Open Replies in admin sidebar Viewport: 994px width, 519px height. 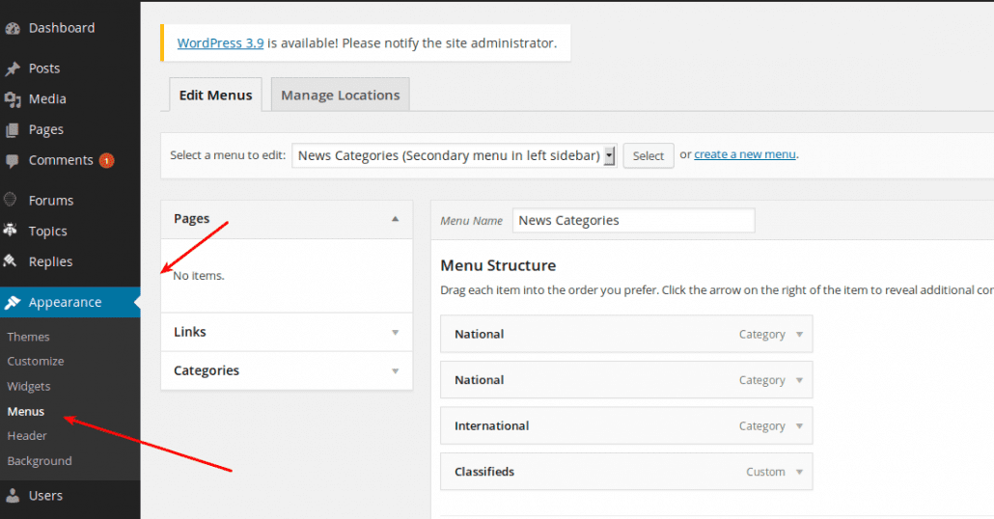coord(51,261)
